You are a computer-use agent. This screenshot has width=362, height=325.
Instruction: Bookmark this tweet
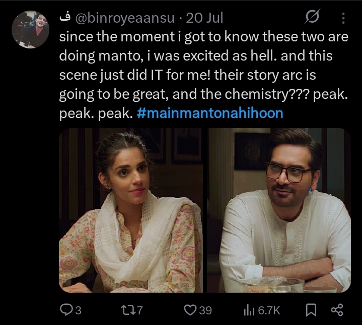tap(312, 309)
